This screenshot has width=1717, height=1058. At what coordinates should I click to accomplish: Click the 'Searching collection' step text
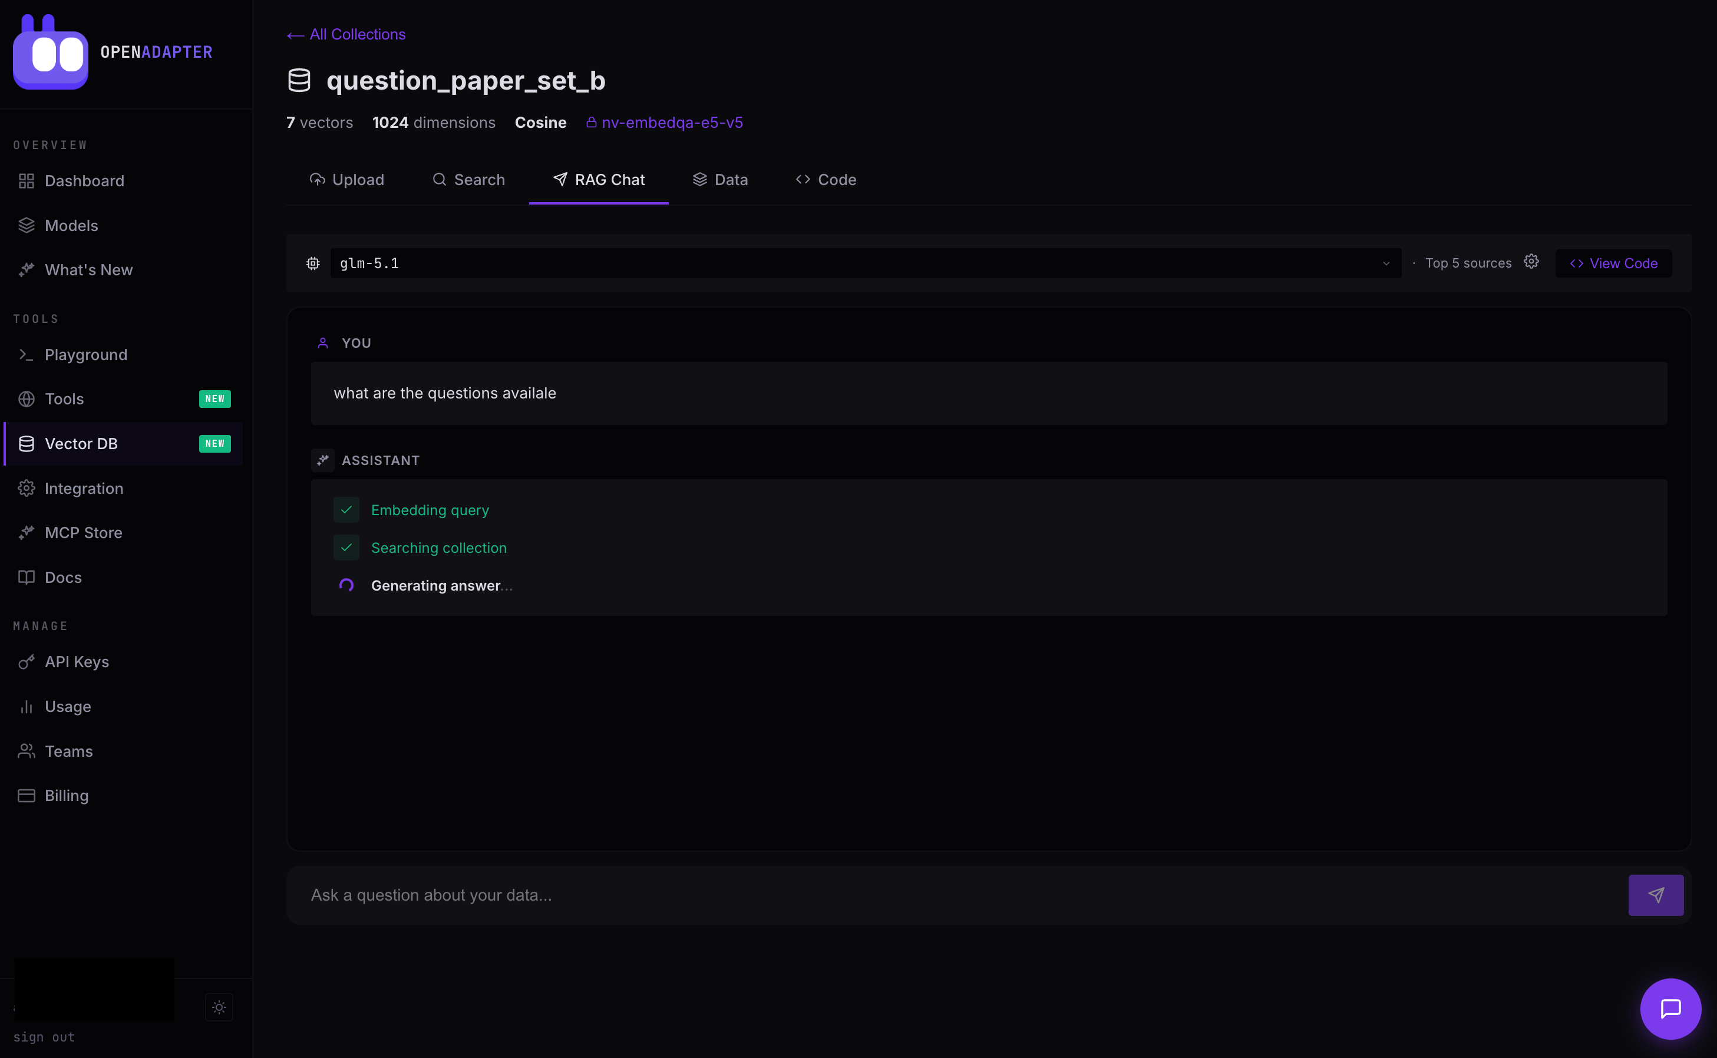click(438, 548)
